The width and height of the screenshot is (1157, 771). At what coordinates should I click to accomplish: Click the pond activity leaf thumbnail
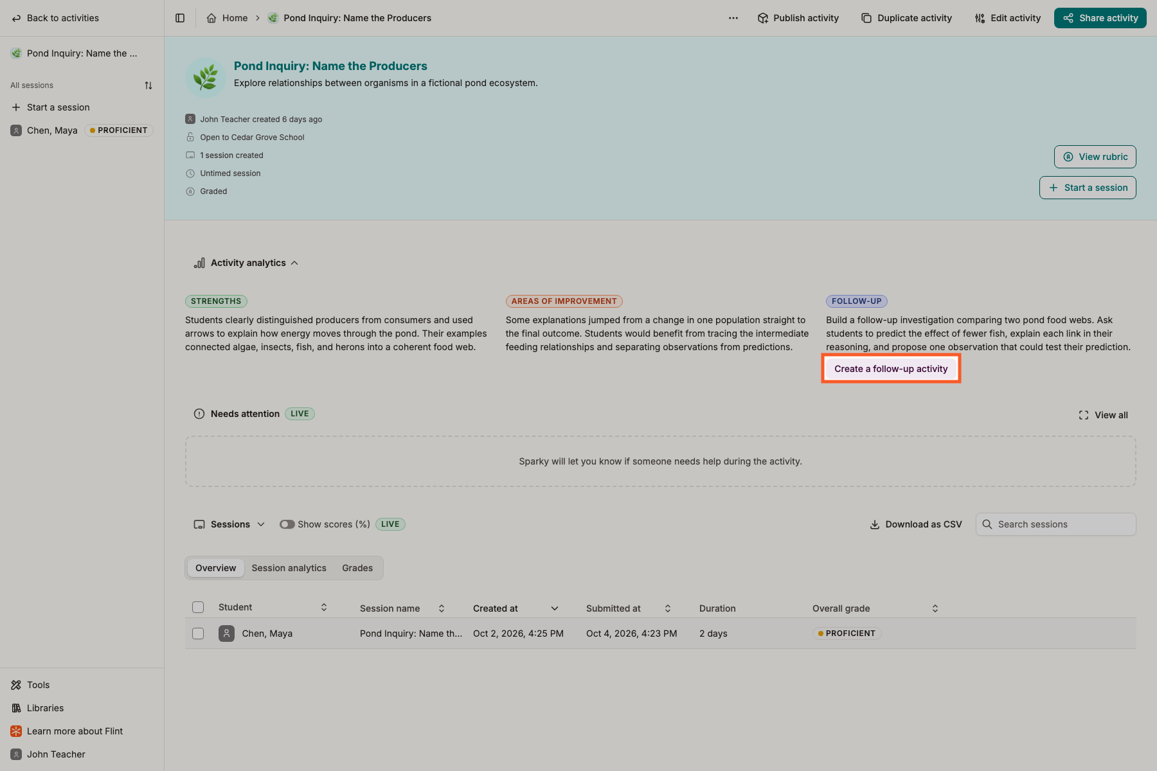205,78
